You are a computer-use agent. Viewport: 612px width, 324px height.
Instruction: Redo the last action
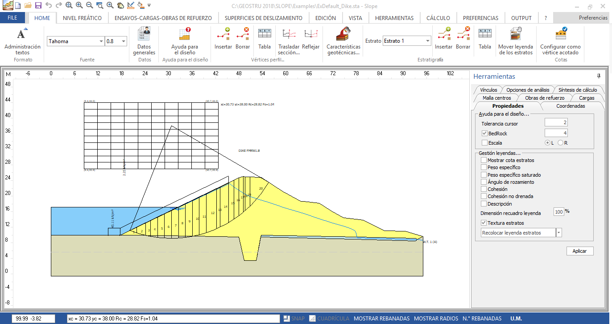pyautogui.click(x=58, y=5)
